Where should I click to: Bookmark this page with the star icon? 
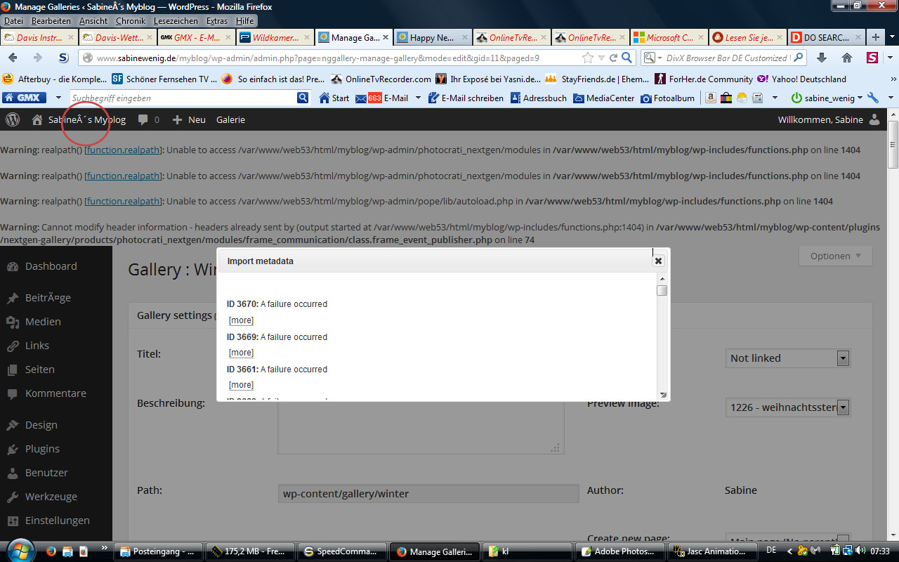588,58
